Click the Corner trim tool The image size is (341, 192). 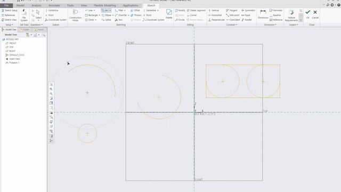192,15
